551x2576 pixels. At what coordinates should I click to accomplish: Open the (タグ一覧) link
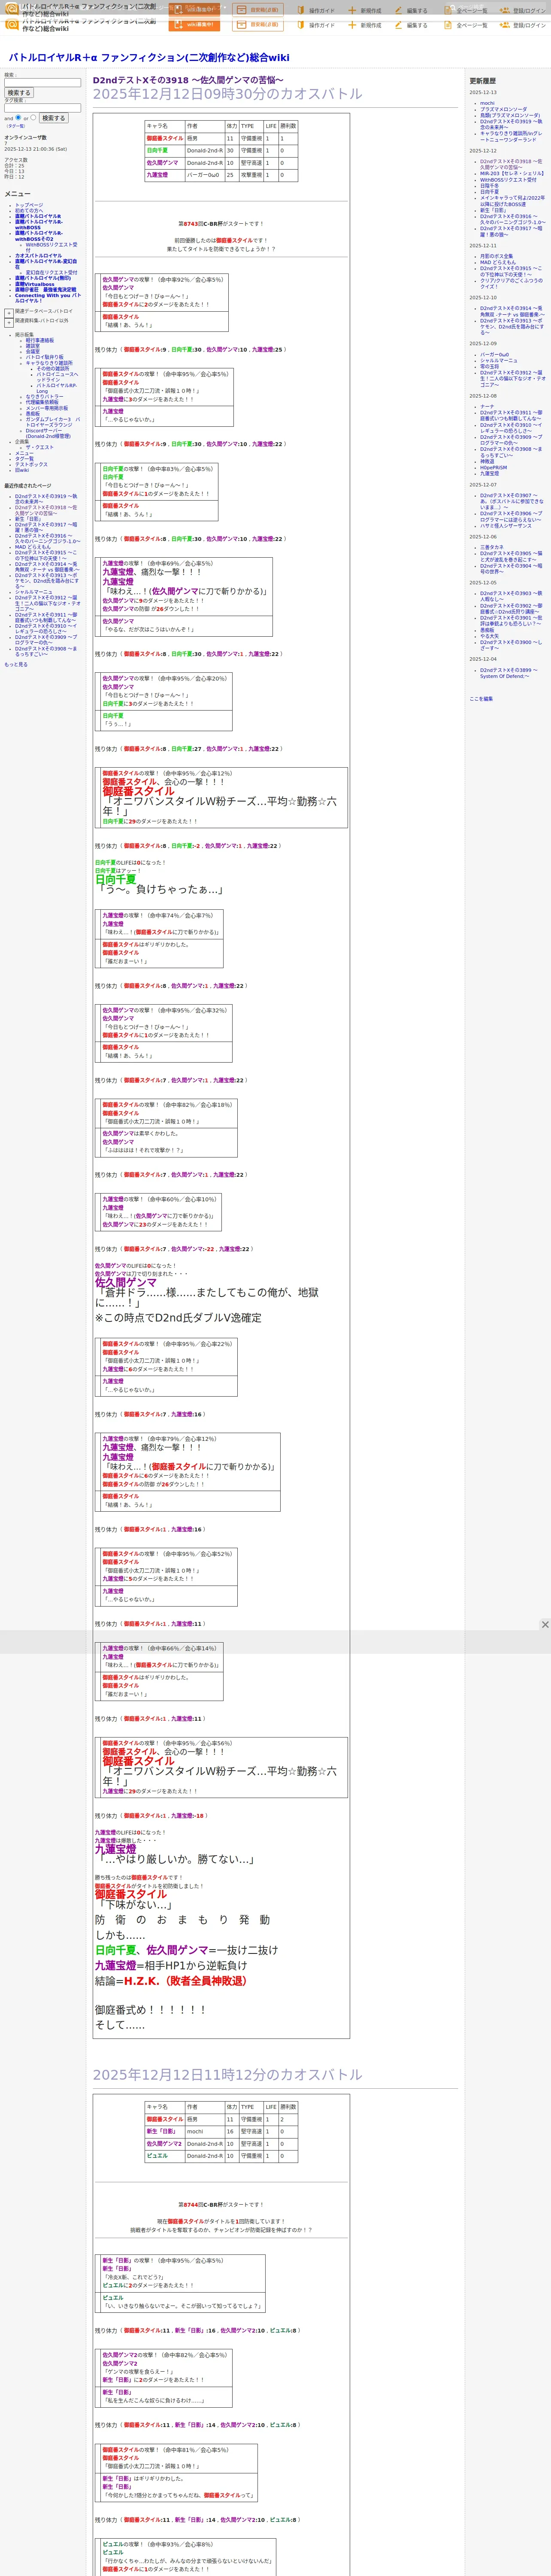point(16,126)
